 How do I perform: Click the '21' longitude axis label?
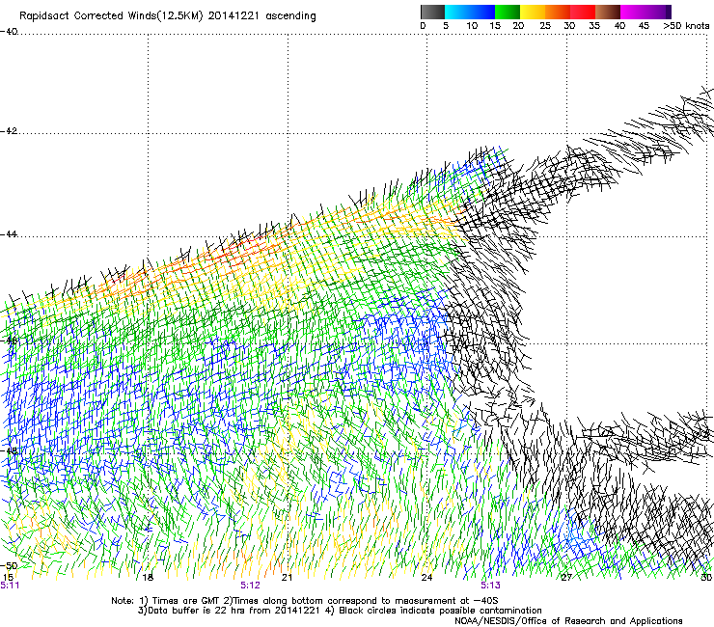pyautogui.click(x=287, y=578)
